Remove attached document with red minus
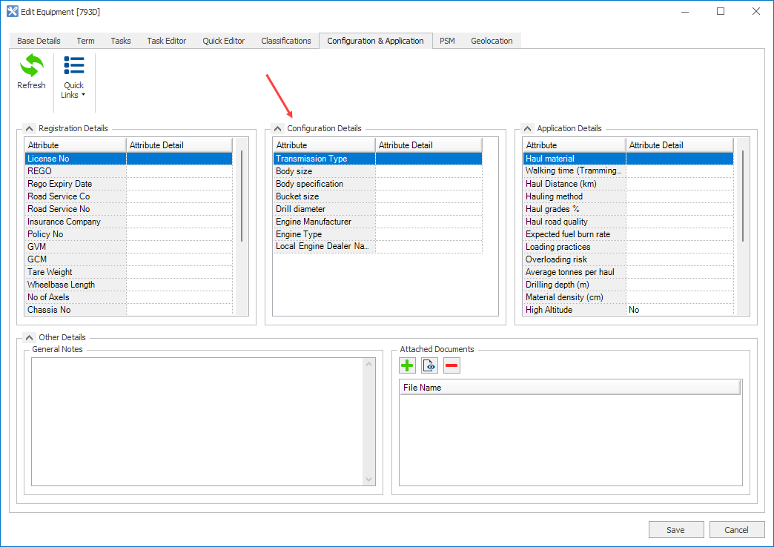Image resolution: width=774 pixels, height=547 pixels. pyautogui.click(x=451, y=366)
